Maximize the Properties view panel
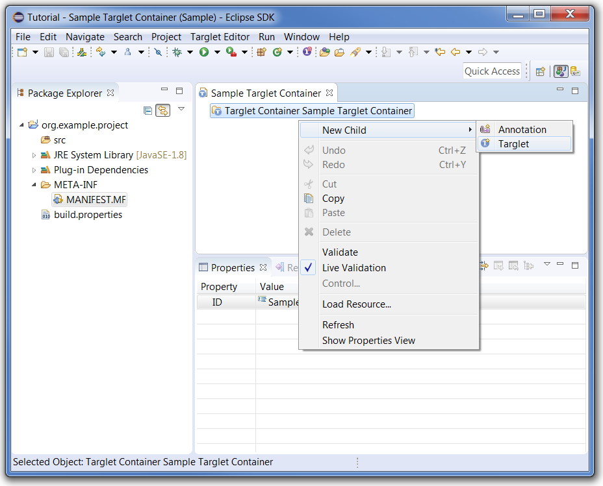This screenshot has height=486, width=603. 575,265
